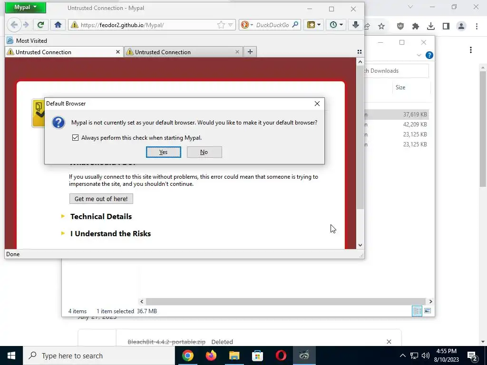Image resolution: width=487 pixels, height=365 pixels.
Task: Select the second Untrusted Connection tab
Action: (183, 52)
